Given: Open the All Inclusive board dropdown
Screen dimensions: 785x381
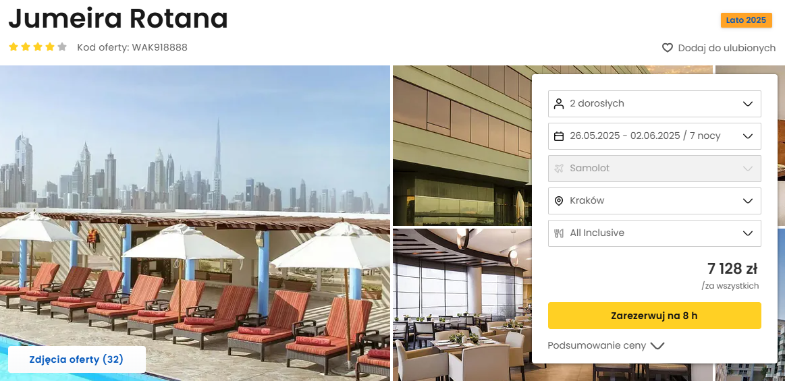Looking at the screenshot, I should 654,233.
